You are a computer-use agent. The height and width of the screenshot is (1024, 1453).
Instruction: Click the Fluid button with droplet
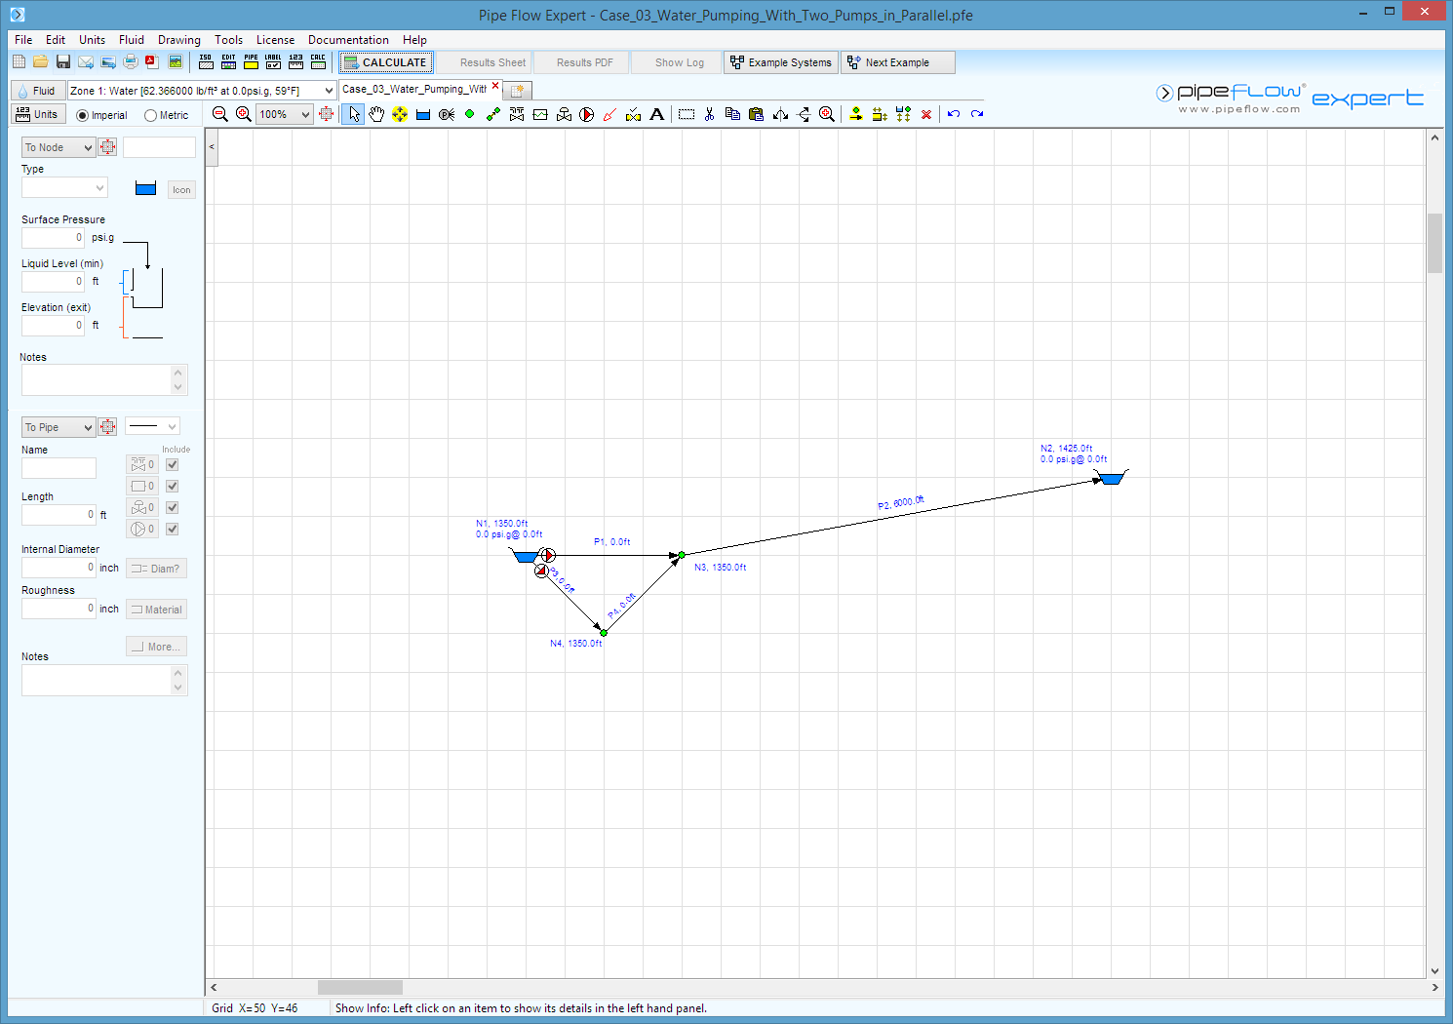[37, 91]
